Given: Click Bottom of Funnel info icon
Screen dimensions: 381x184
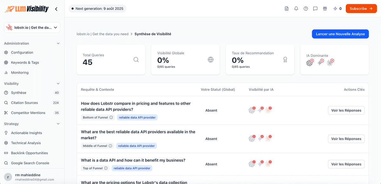Looking at the screenshot, I should tap(111, 117).
